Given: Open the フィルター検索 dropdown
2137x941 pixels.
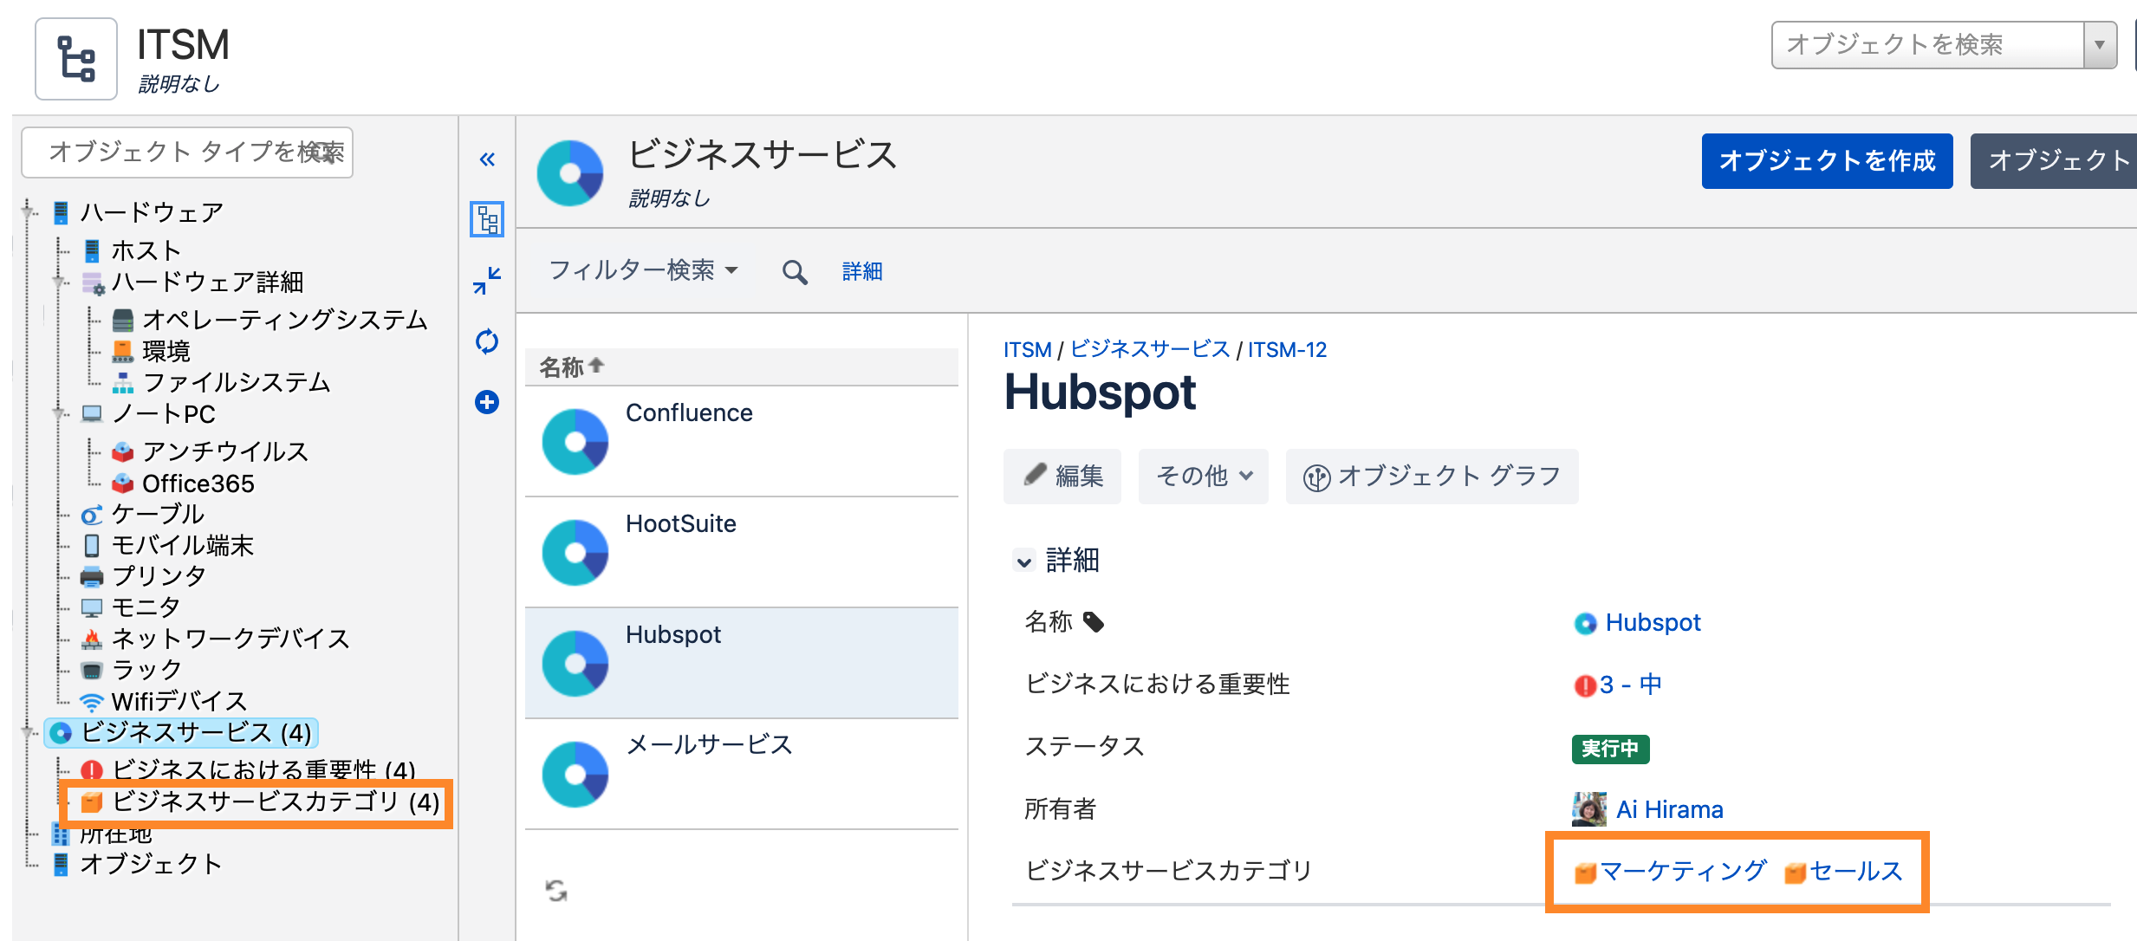Looking at the screenshot, I should click(643, 270).
